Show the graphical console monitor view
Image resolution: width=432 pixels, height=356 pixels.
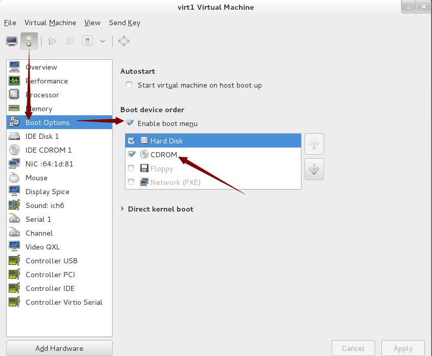(x=12, y=41)
